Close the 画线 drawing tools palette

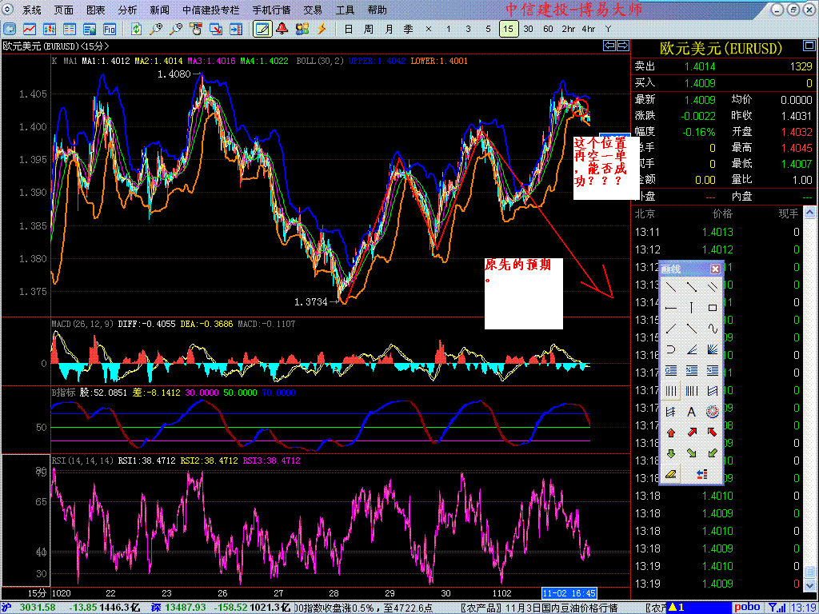click(715, 269)
